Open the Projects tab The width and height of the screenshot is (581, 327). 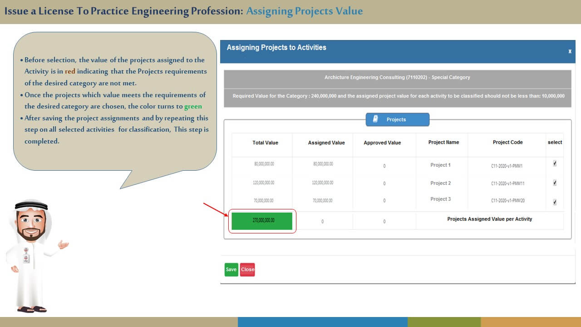[x=397, y=119]
